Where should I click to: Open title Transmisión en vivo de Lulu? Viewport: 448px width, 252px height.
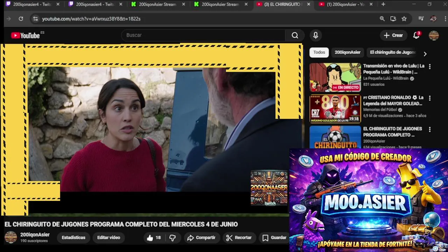click(394, 69)
